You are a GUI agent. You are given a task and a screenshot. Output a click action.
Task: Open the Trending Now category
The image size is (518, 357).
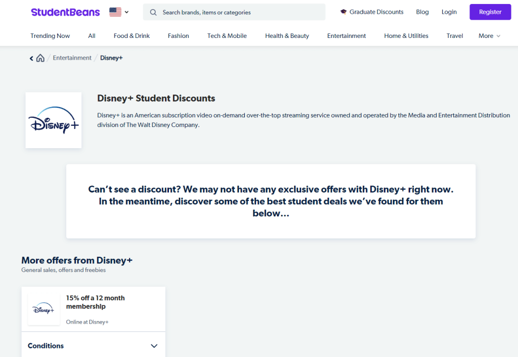coord(50,36)
